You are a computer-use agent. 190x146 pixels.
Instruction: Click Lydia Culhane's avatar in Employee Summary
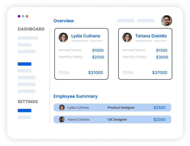coord(62,108)
